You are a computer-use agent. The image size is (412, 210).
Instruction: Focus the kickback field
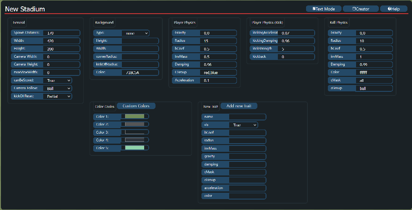click(296, 57)
